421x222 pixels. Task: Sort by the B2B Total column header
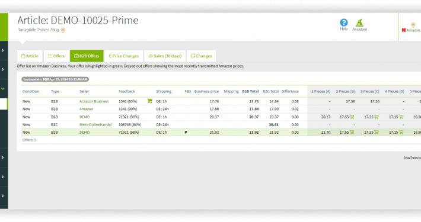250,91
